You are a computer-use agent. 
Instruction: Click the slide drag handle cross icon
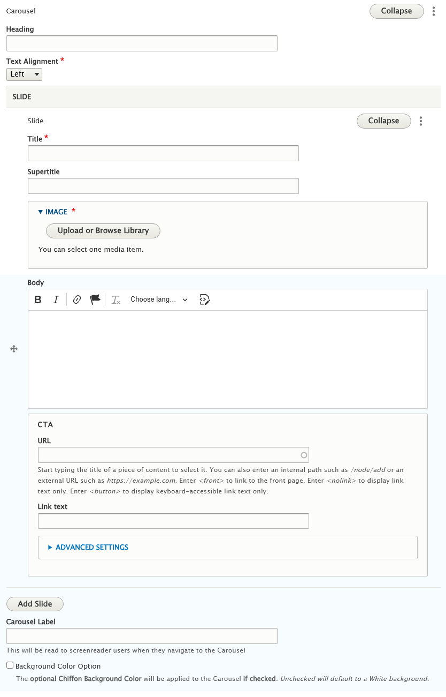point(14,349)
